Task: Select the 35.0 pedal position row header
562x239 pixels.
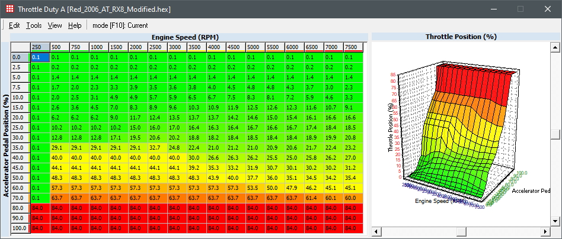Action: 20,147
